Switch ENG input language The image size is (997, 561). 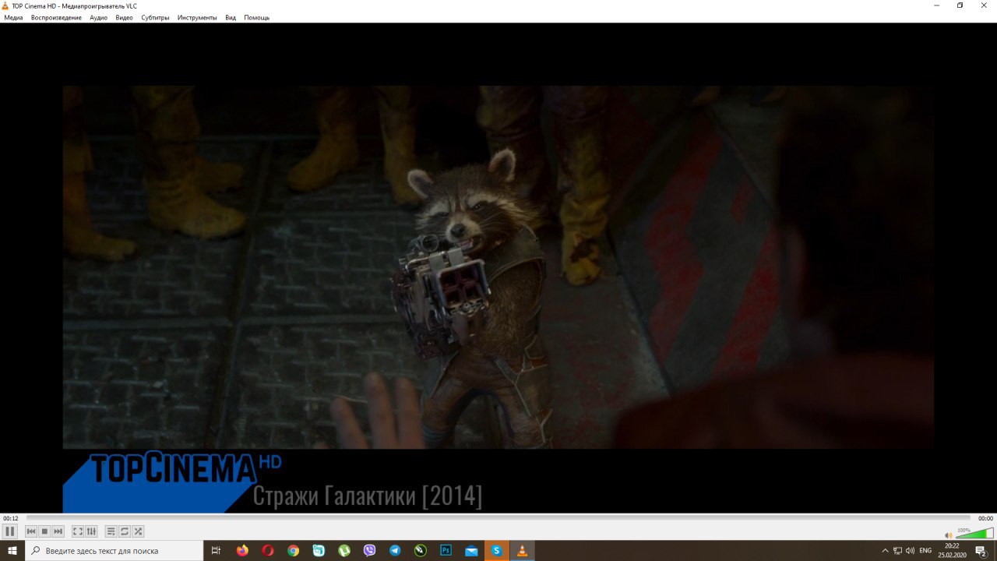pyautogui.click(x=925, y=551)
